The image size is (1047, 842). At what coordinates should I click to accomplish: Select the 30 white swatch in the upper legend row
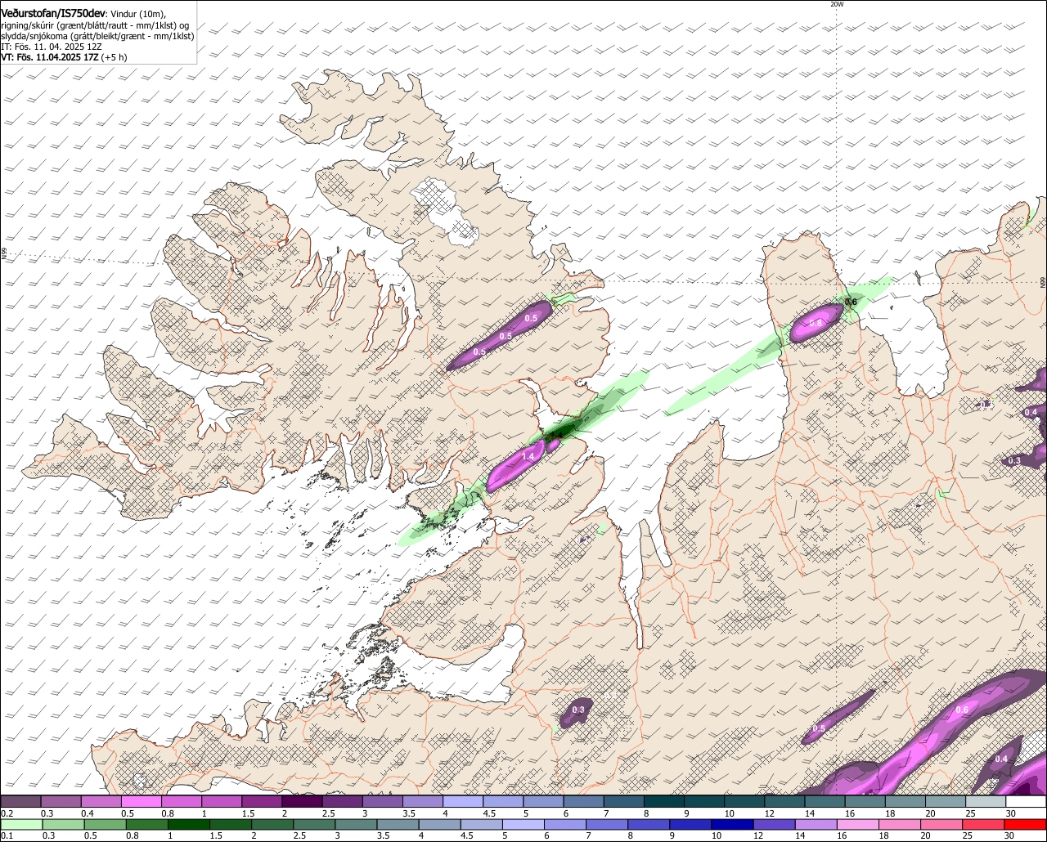(1027, 801)
